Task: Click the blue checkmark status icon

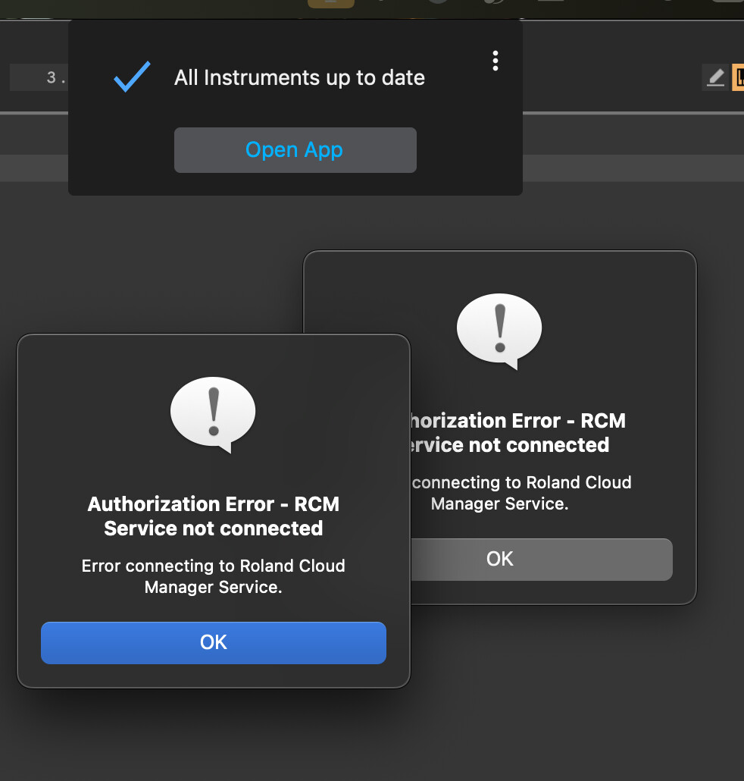Action: click(x=132, y=77)
